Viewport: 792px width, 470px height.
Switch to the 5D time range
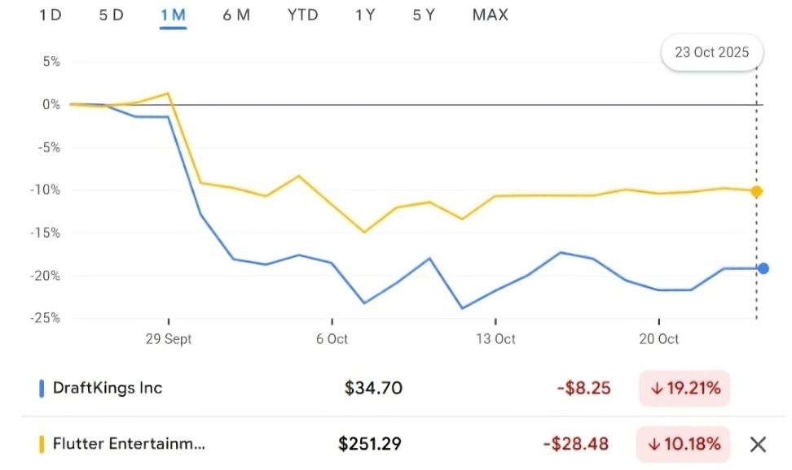(x=112, y=15)
